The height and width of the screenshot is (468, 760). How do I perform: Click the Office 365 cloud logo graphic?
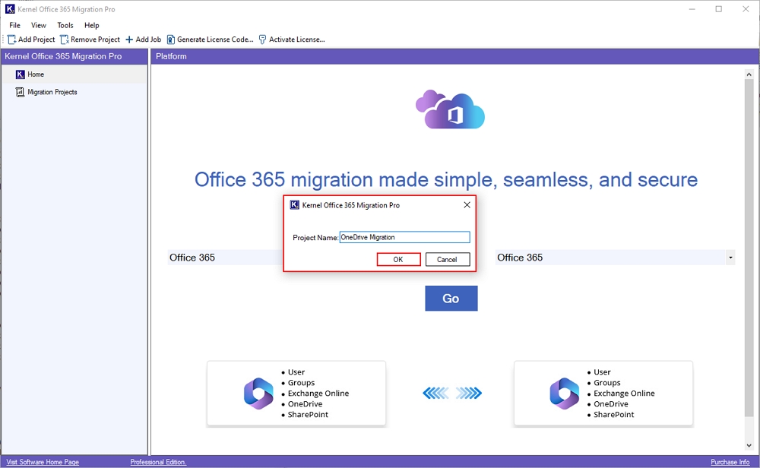click(x=450, y=110)
